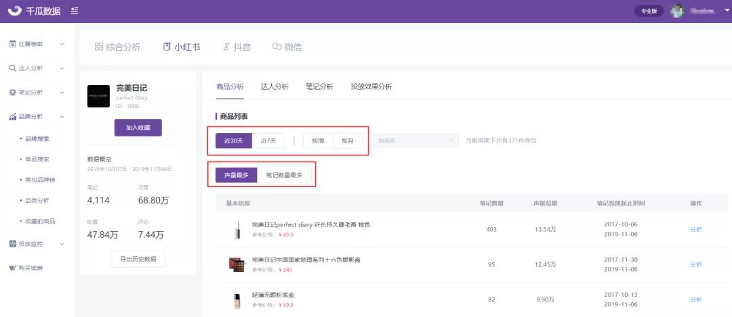Switch to the 抖音 tab
Screen dimensions: 732x317
point(237,47)
